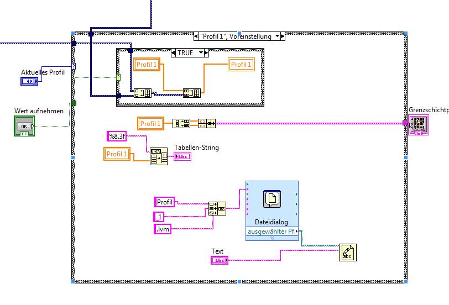Viewport: 449px width, 305px height.
Task: Click the Tabellen-String label
Action: coord(196,148)
